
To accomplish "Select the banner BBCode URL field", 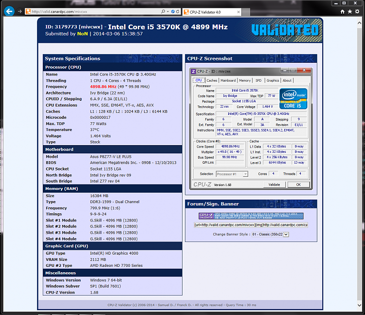I will pos(251,225).
